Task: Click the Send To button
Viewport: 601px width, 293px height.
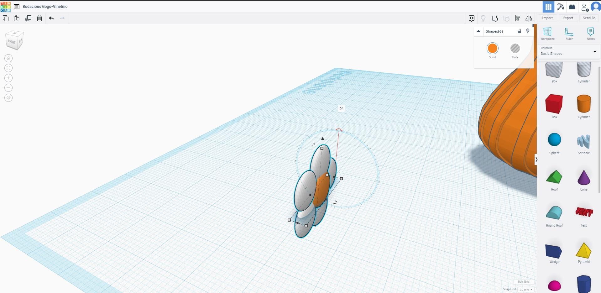Action: (x=589, y=18)
